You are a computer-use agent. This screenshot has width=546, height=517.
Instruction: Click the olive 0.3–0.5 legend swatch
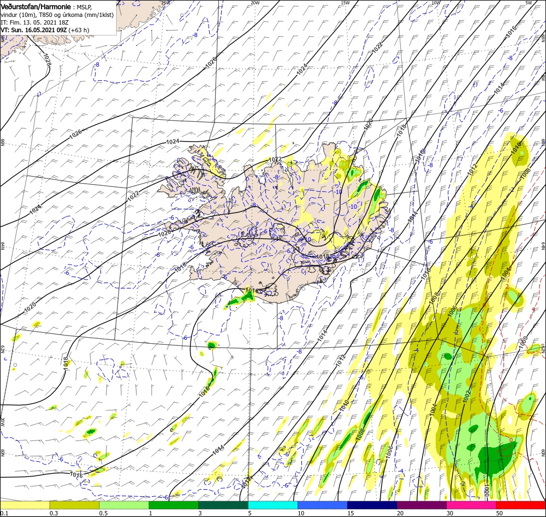[74, 505]
